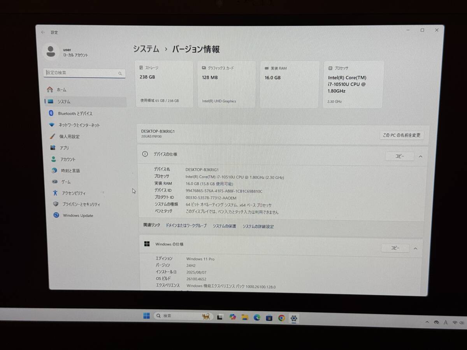Click the このPCの名前を変更 button

(x=401, y=135)
